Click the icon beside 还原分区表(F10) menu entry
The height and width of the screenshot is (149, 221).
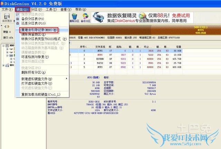click(x=18, y=23)
